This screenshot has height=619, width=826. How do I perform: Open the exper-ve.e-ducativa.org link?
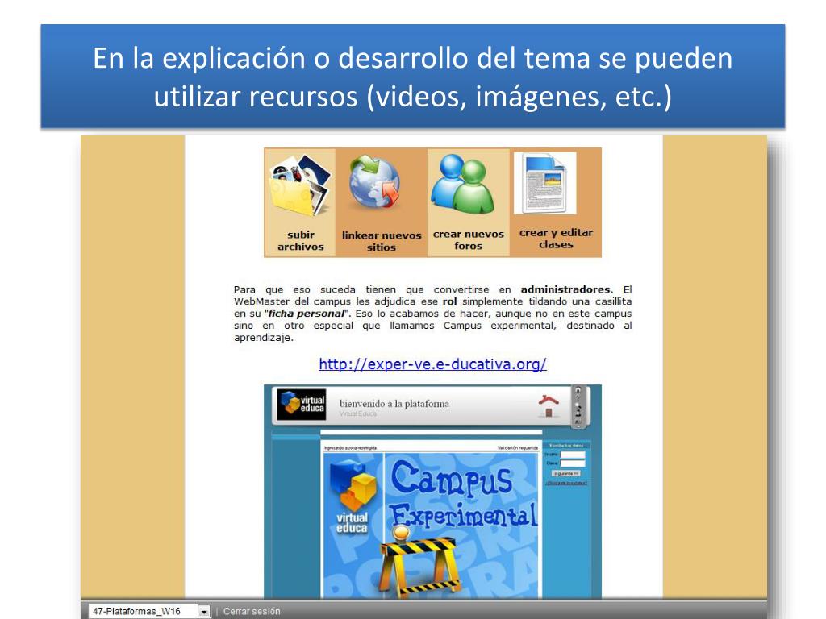pyautogui.click(x=432, y=364)
